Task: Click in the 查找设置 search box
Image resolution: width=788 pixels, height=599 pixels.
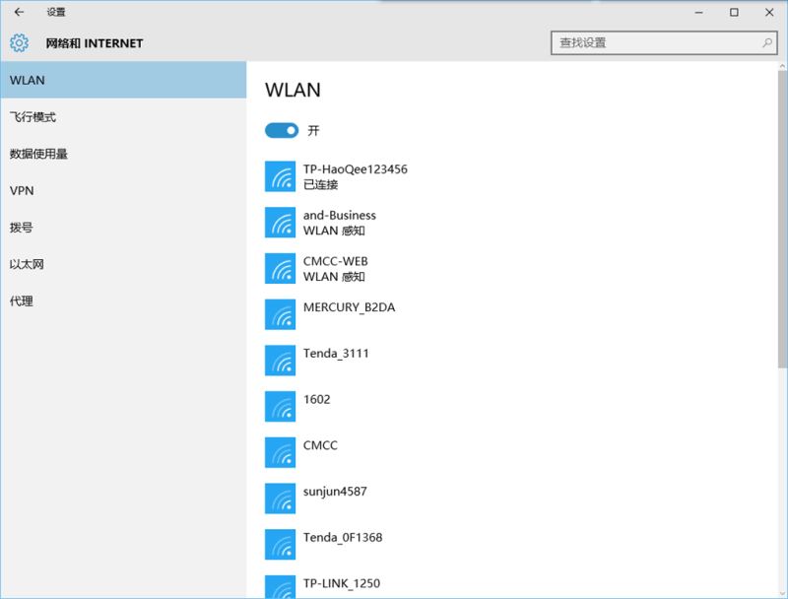Action: tap(655, 43)
